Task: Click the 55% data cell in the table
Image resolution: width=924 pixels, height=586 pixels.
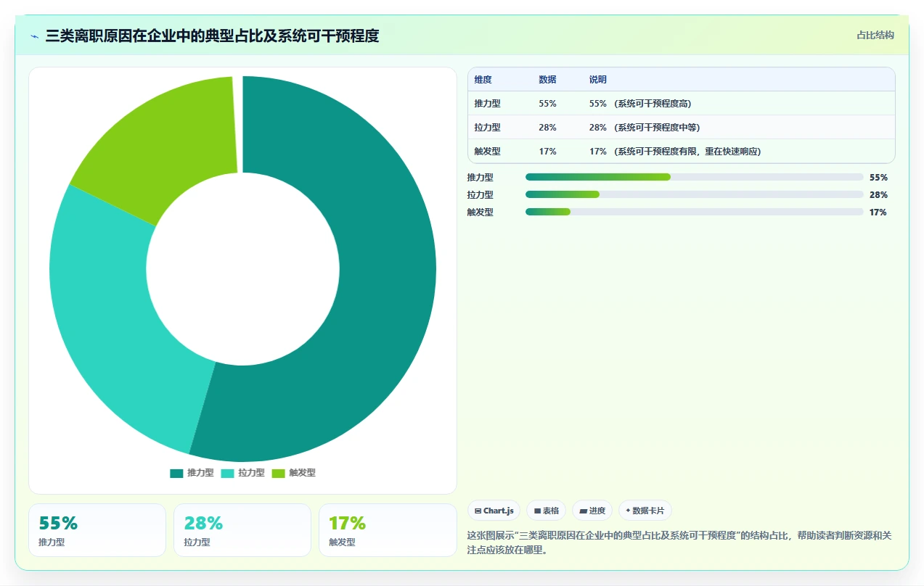Action: [x=547, y=104]
